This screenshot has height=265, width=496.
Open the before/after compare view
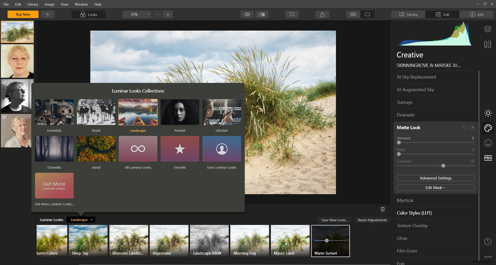point(262,14)
